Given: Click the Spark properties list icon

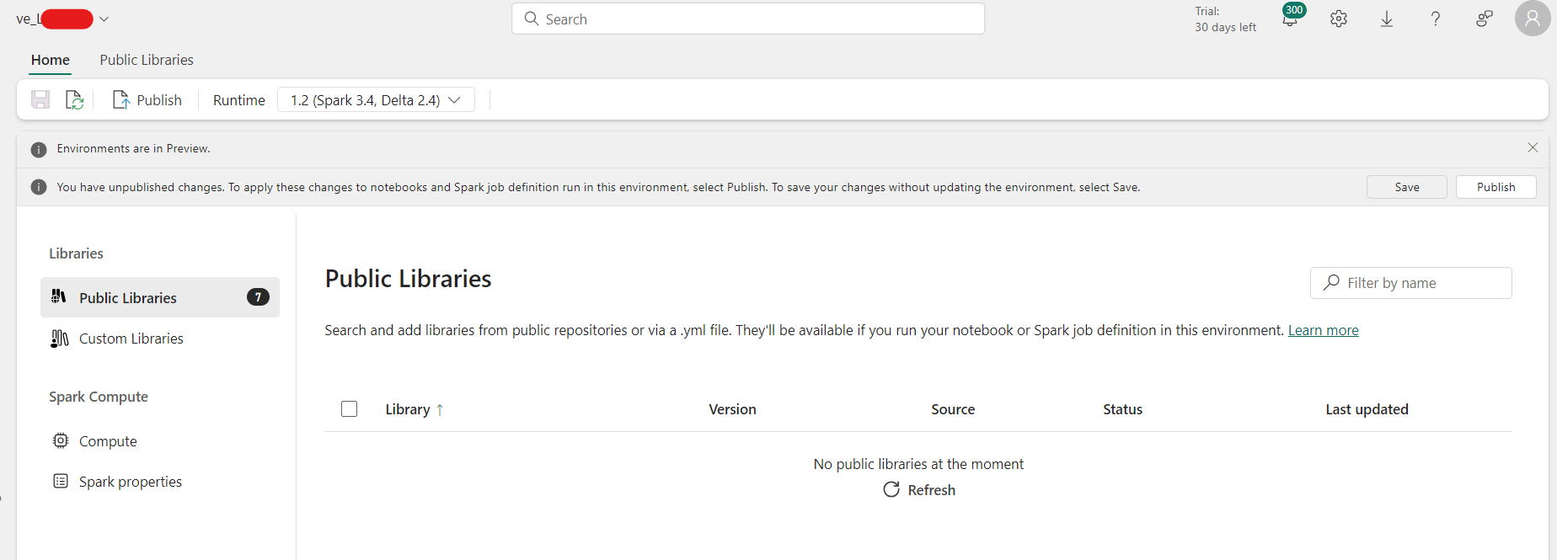Looking at the screenshot, I should 61,481.
